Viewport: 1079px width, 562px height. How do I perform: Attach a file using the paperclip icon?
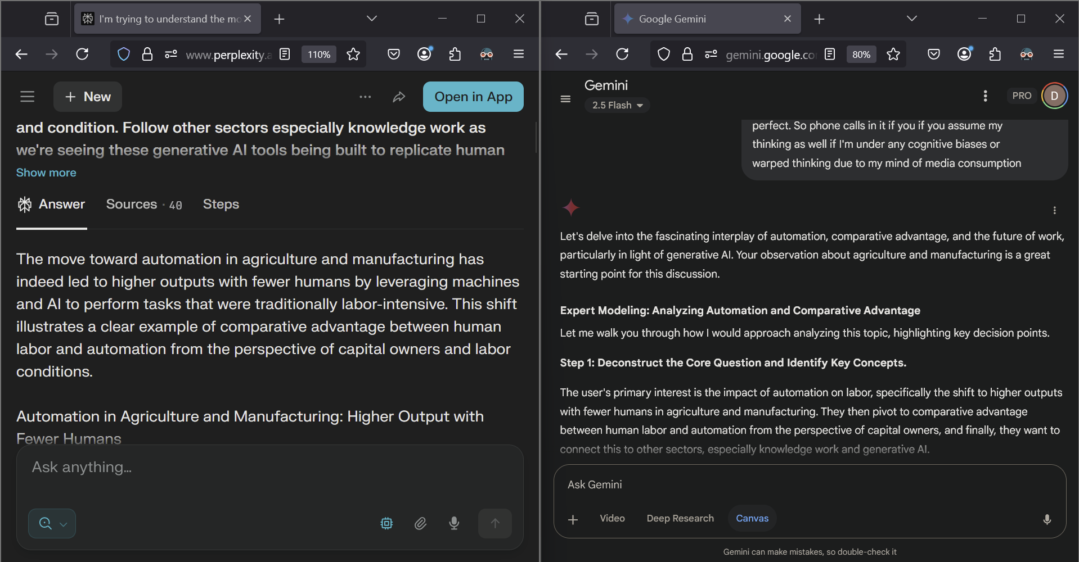[420, 524]
